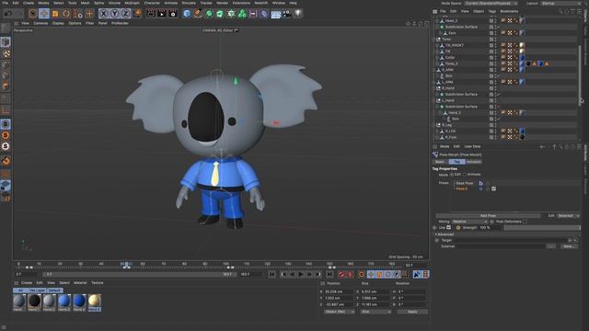The height and width of the screenshot is (331, 589).
Task: Select the Texture mode checker icon in left sidebar
Action: click(6, 54)
